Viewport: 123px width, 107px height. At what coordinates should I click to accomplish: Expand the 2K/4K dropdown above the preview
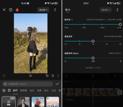click(43, 10)
